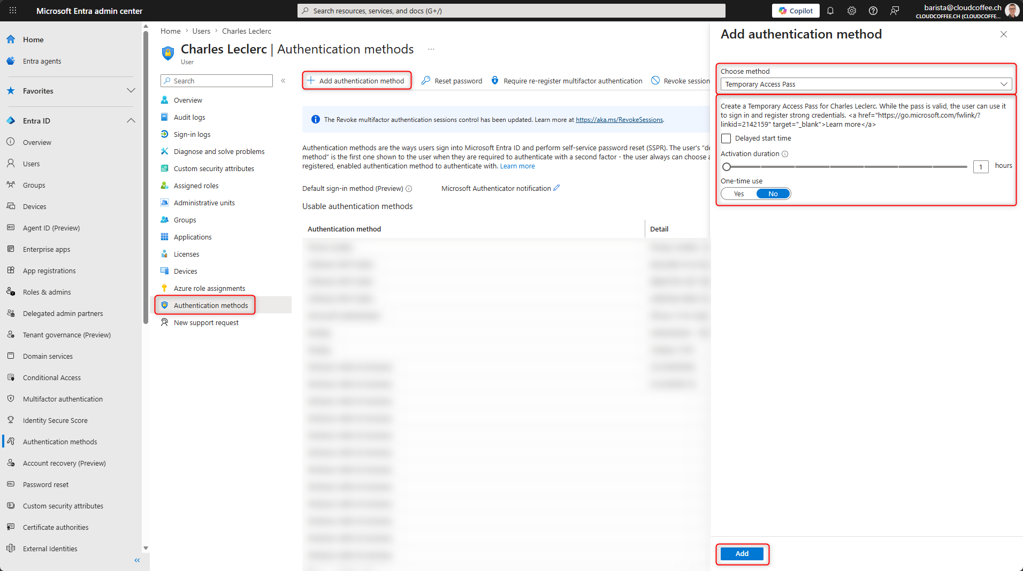Enable the Delayed start time checkbox
The height and width of the screenshot is (571, 1023).
point(726,138)
